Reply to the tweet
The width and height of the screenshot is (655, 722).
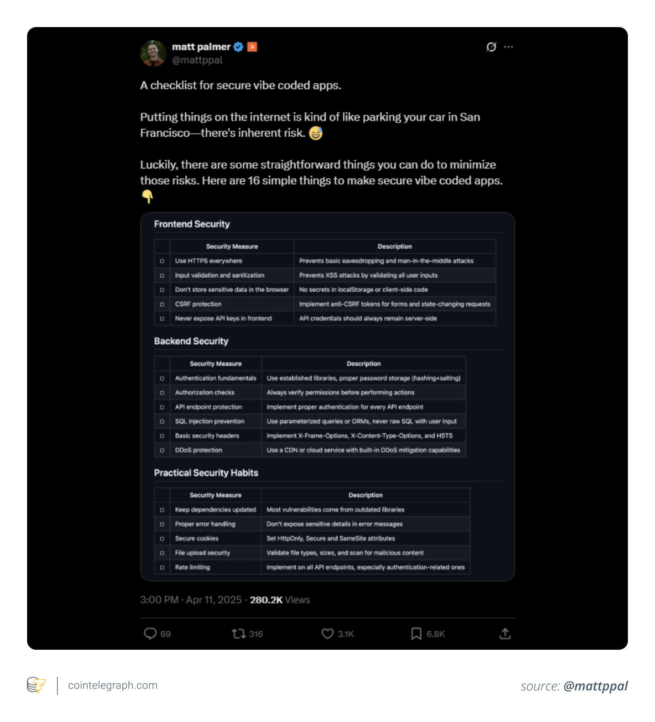point(152,634)
